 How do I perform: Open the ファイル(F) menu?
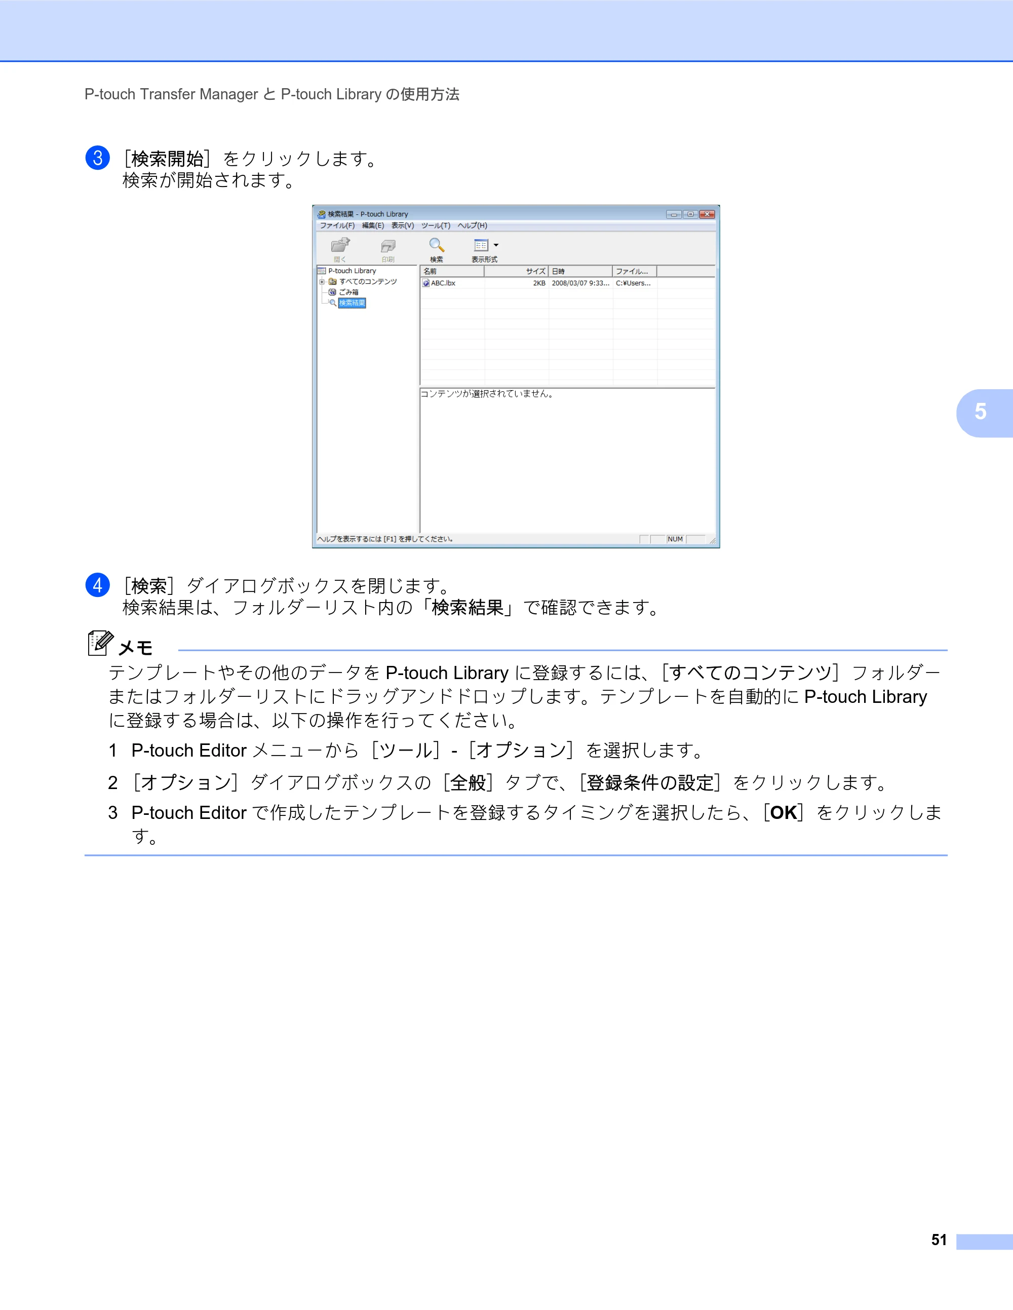pyautogui.click(x=337, y=226)
